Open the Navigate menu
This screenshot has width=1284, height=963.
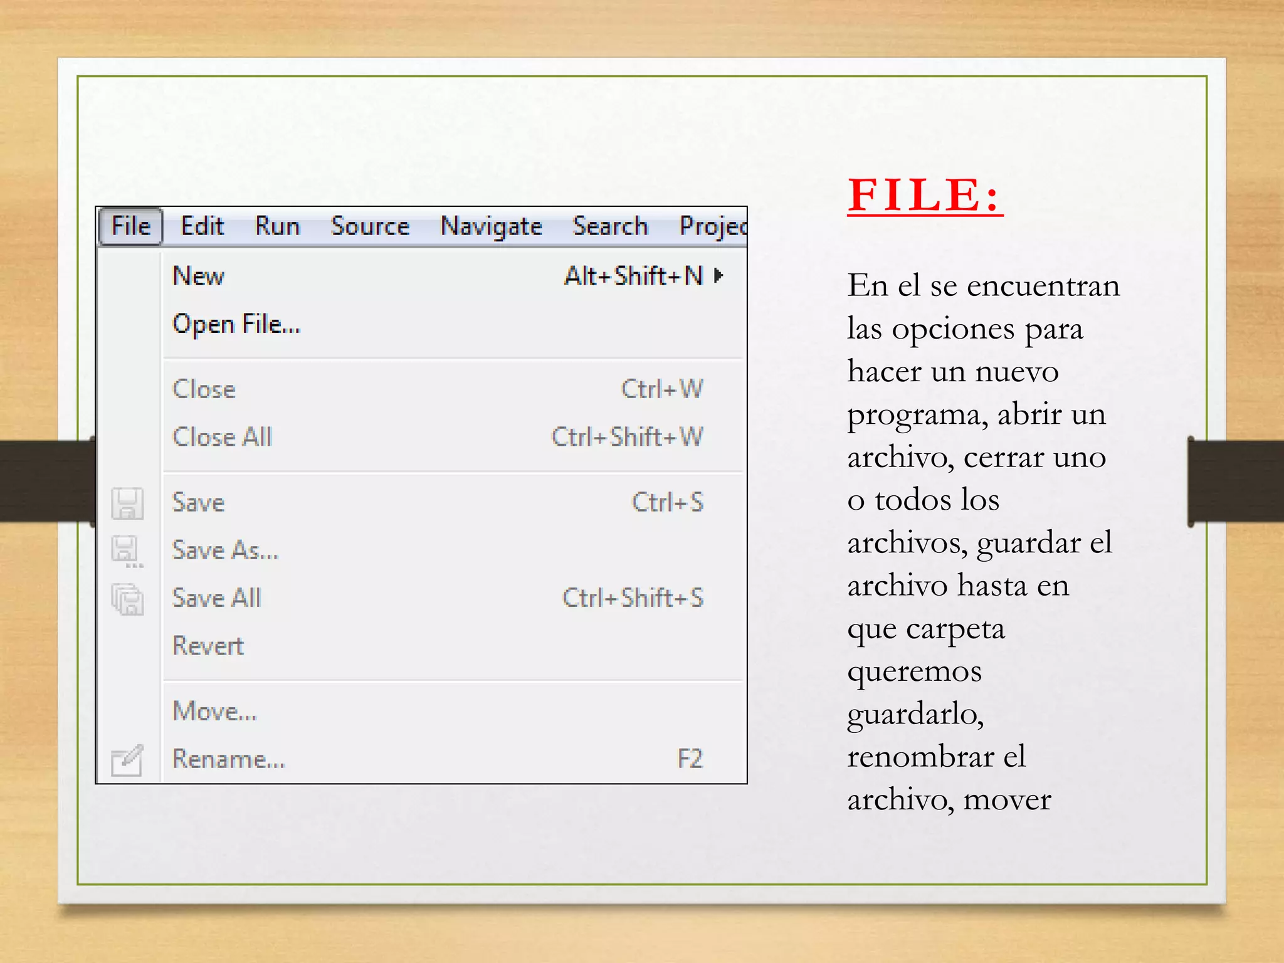[x=492, y=227]
